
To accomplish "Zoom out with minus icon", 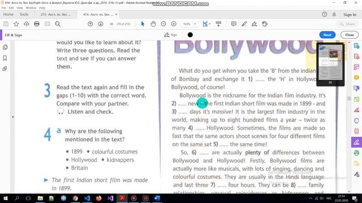I will [x=163, y=24].
